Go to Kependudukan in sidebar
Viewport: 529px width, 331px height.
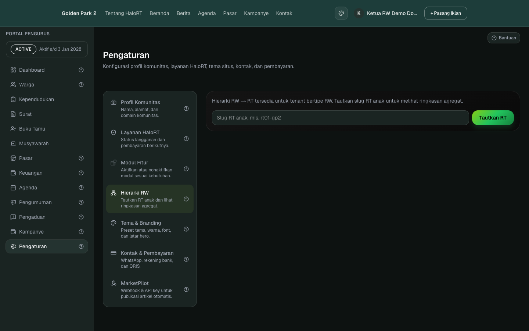(47, 99)
